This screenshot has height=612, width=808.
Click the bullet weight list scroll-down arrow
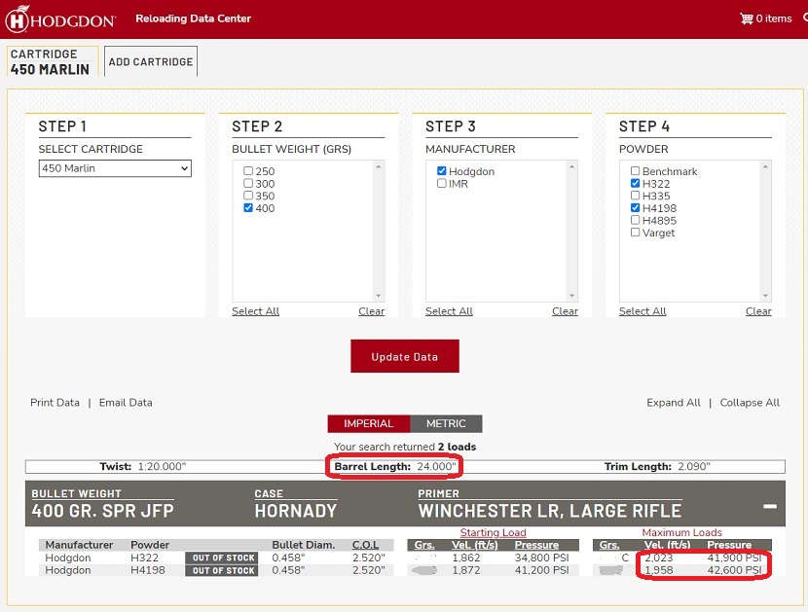pos(379,296)
